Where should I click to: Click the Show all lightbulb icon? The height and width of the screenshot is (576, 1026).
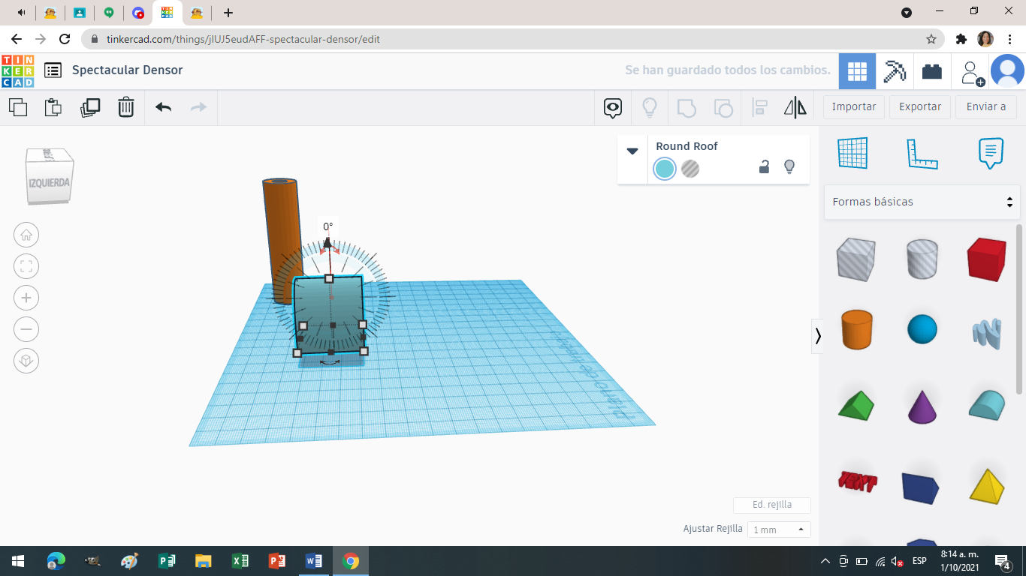point(650,108)
